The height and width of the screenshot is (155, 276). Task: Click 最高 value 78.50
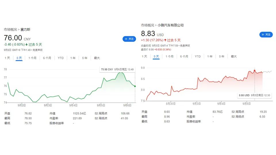28,118
